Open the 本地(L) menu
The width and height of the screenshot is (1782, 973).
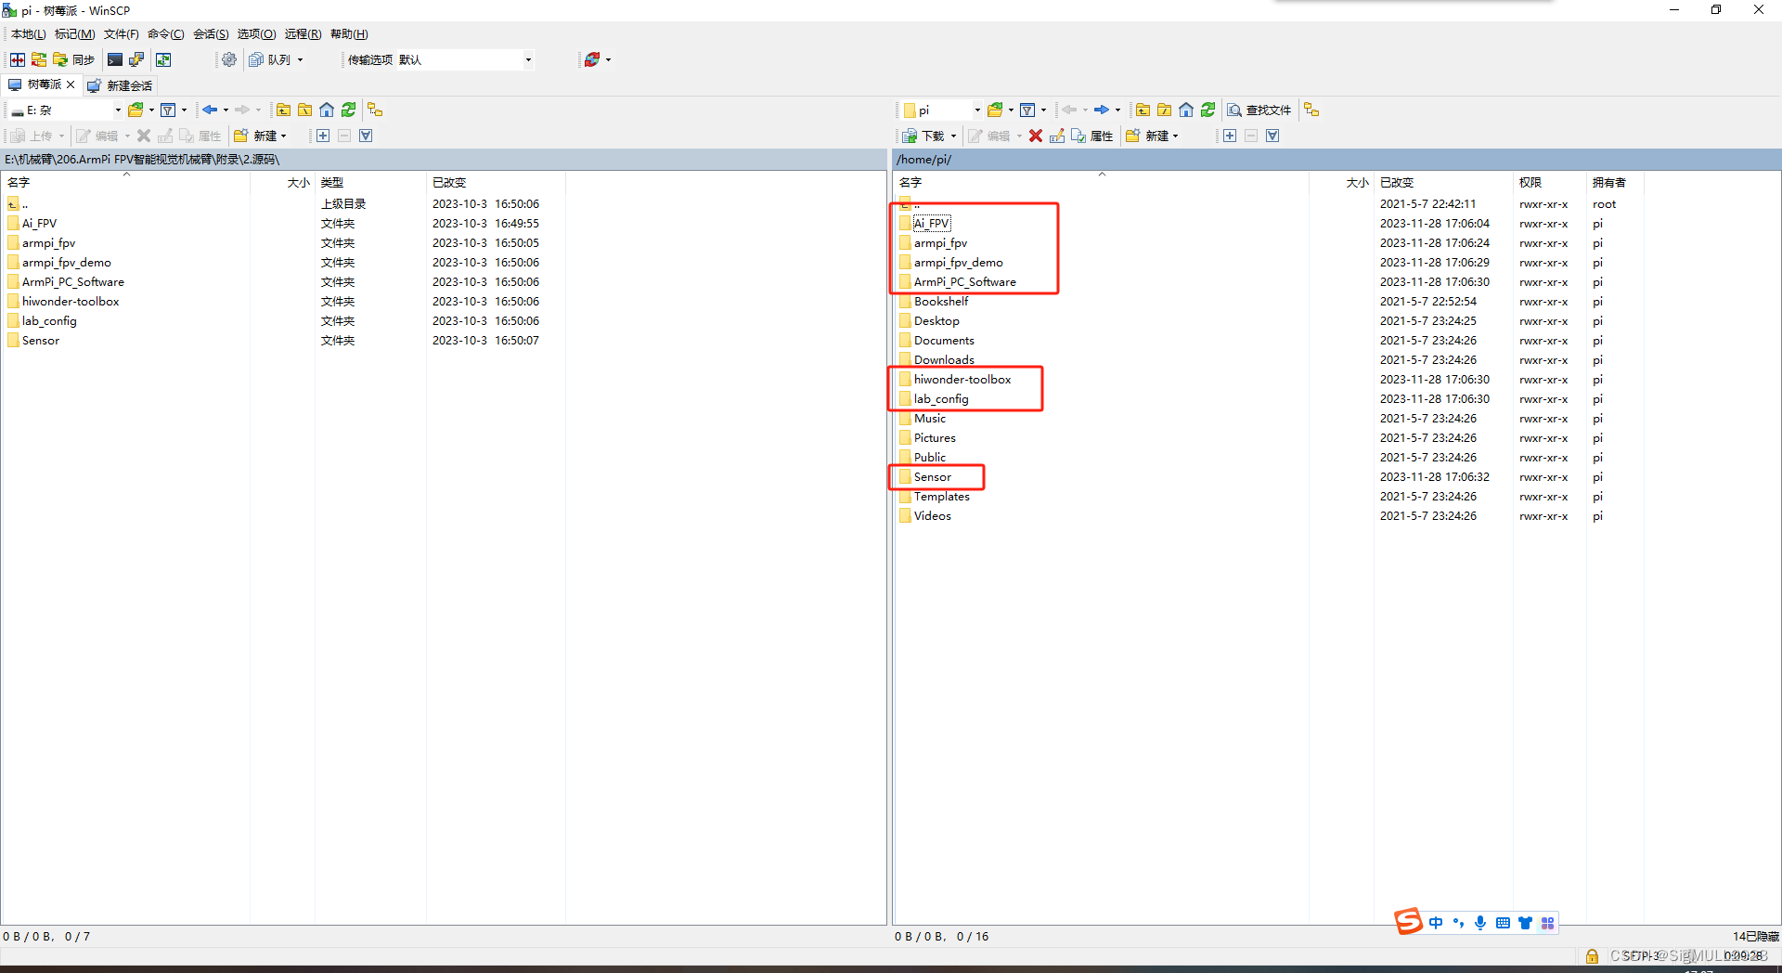coord(29,34)
